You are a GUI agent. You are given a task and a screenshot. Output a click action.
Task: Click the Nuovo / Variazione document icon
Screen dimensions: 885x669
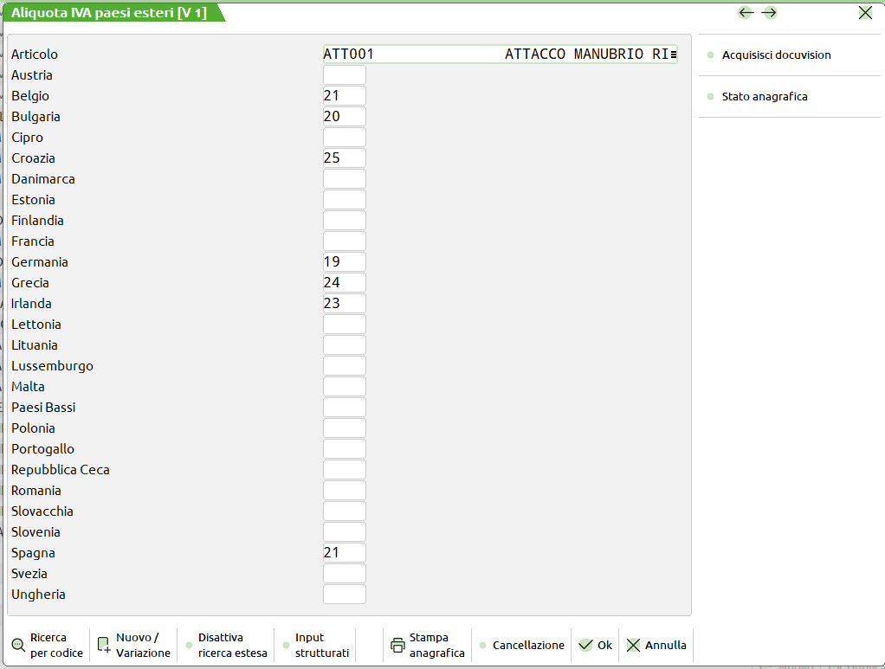[x=104, y=645]
